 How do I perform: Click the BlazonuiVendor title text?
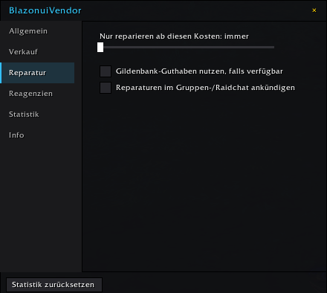point(45,10)
